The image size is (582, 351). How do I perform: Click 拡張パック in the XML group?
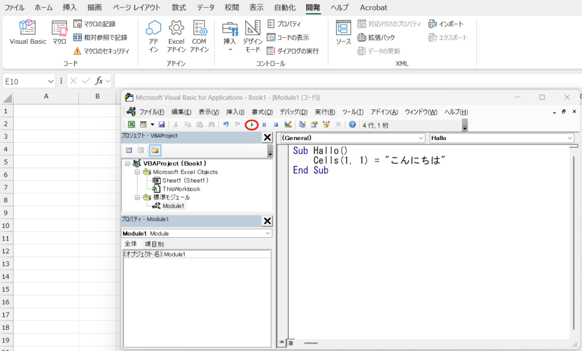(x=376, y=38)
